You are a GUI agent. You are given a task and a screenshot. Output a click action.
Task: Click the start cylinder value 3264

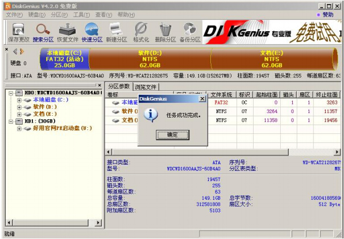(x=272, y=111)
